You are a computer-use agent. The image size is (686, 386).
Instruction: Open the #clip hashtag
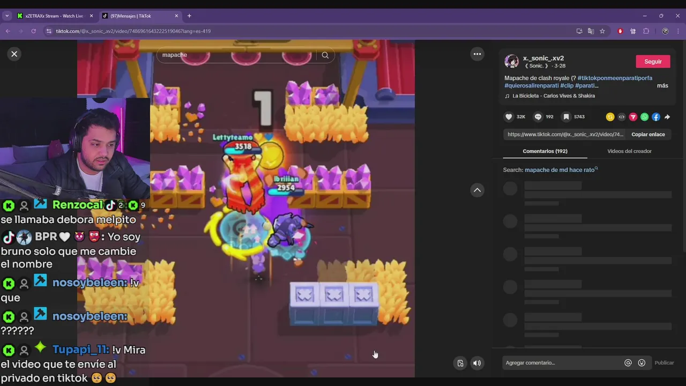(566, 86)
